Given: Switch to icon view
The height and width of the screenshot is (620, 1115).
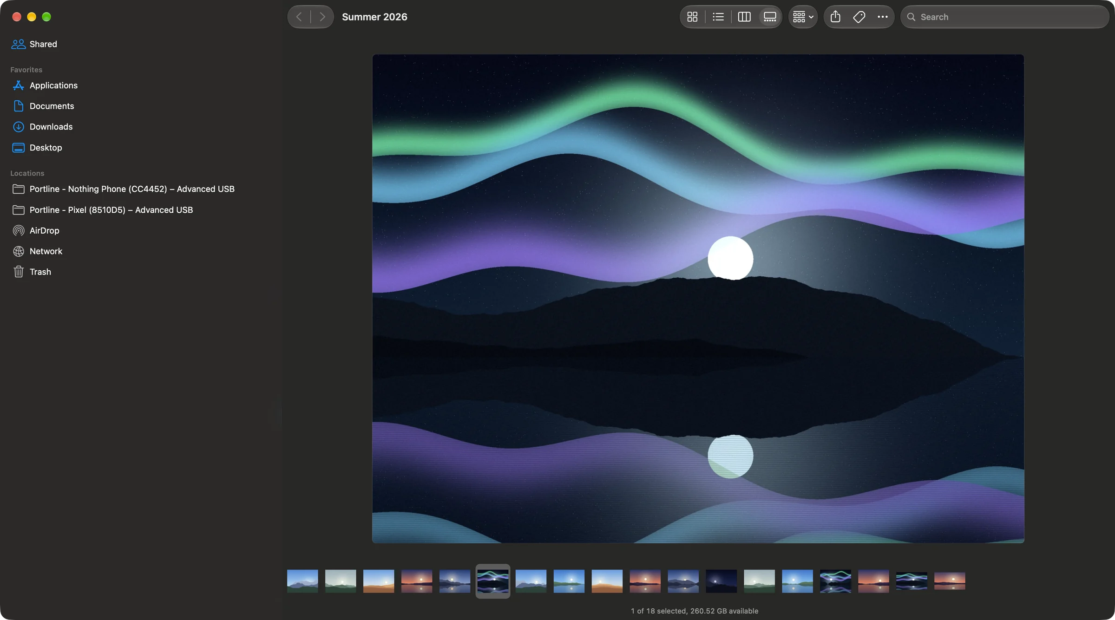Looking at the screenshot, I should tap(692, 17).
